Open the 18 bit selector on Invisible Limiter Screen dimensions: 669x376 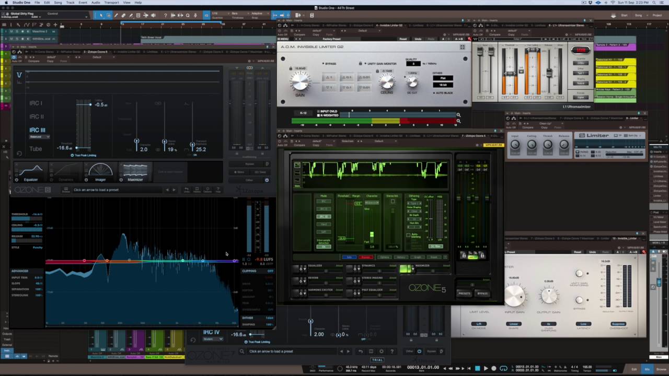coord(443,85)
